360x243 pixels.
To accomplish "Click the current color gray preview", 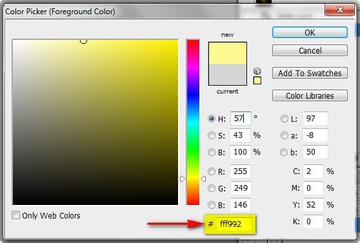I will 228,75.
